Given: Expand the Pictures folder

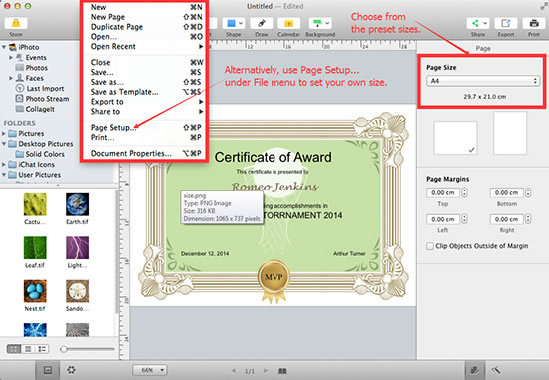Looking at the screenshot, I should 4,133.
